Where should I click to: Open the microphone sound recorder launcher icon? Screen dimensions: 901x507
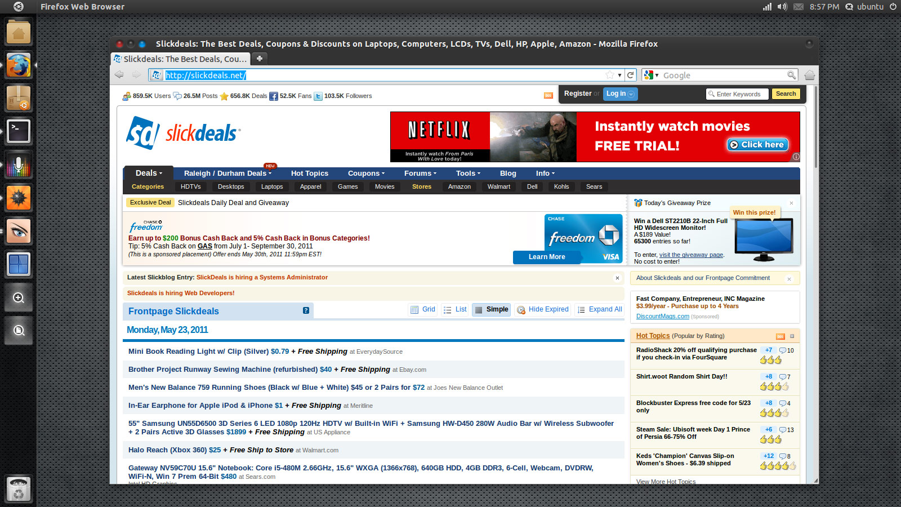coord(18,165)
